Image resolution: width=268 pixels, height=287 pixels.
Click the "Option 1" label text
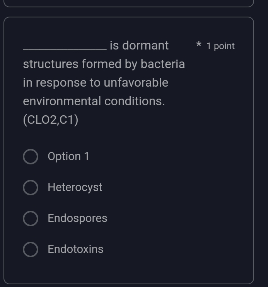pyautogui.click(x=68, y=157)
